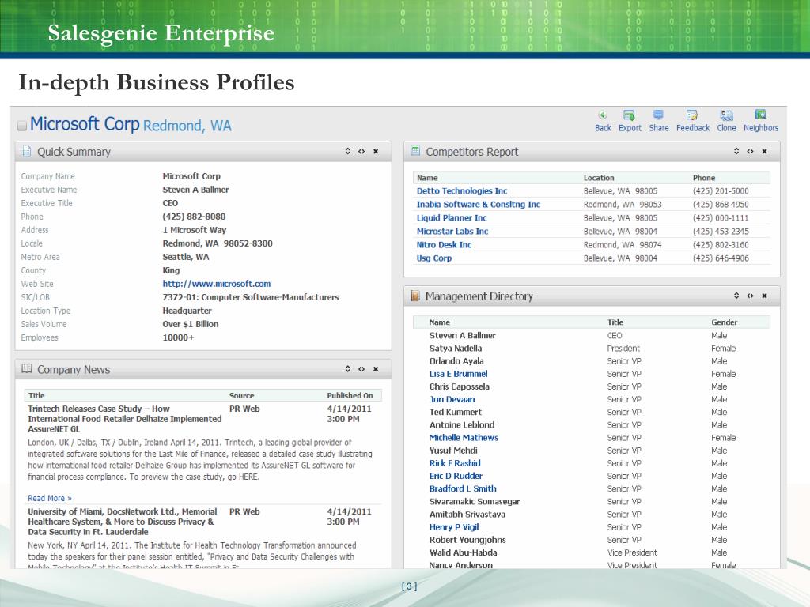Open Bradford L Smith profile link

pyautogui.click(x=463, y=488)
